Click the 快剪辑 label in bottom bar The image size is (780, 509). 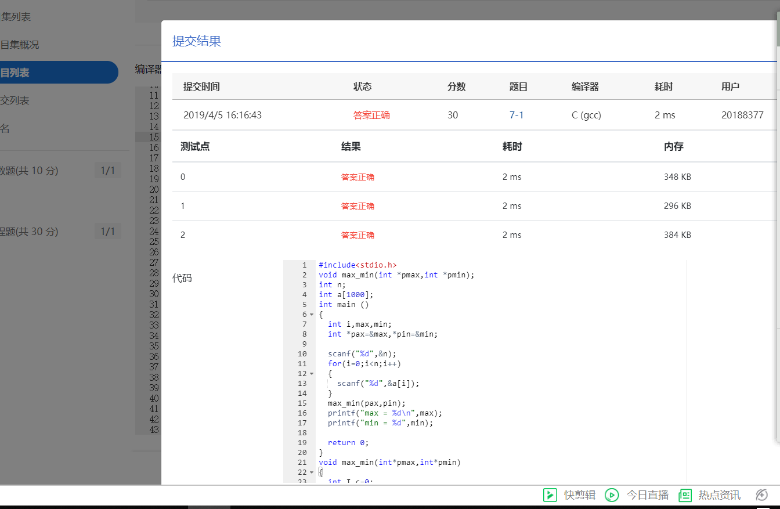580,495
